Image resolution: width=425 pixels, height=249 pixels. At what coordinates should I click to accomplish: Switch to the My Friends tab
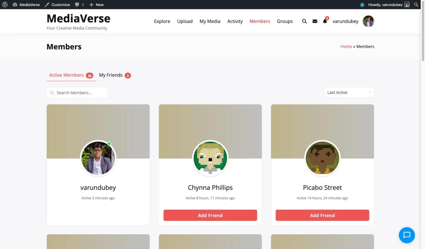(115, 75)
